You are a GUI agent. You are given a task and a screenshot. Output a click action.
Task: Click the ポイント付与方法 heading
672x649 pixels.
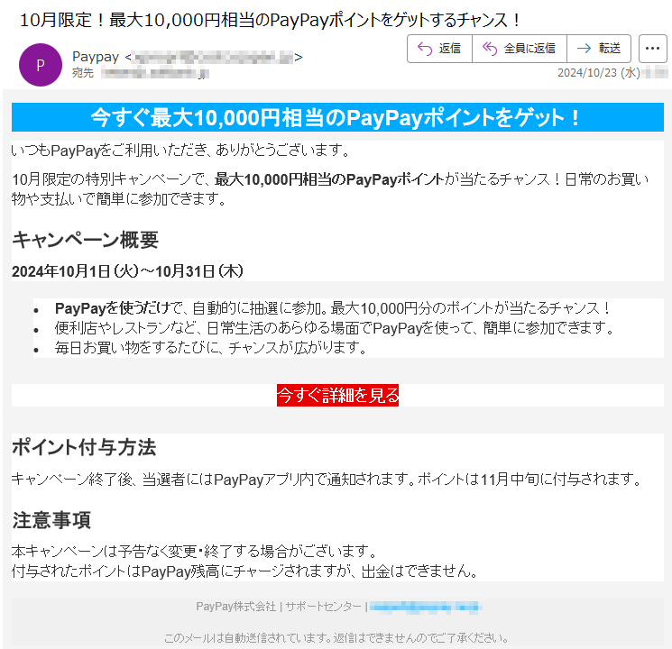84,447
